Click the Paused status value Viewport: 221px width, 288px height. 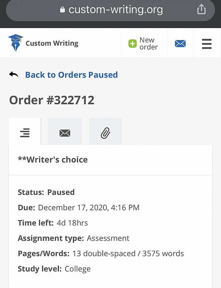point(61,192)
